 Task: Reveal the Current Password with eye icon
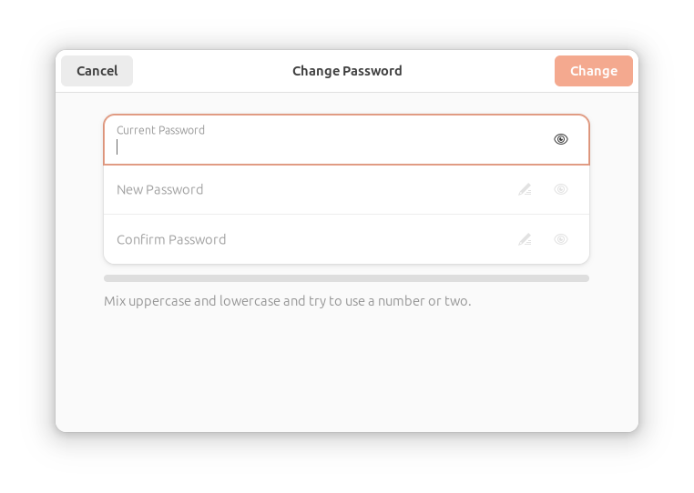(560, 139)
